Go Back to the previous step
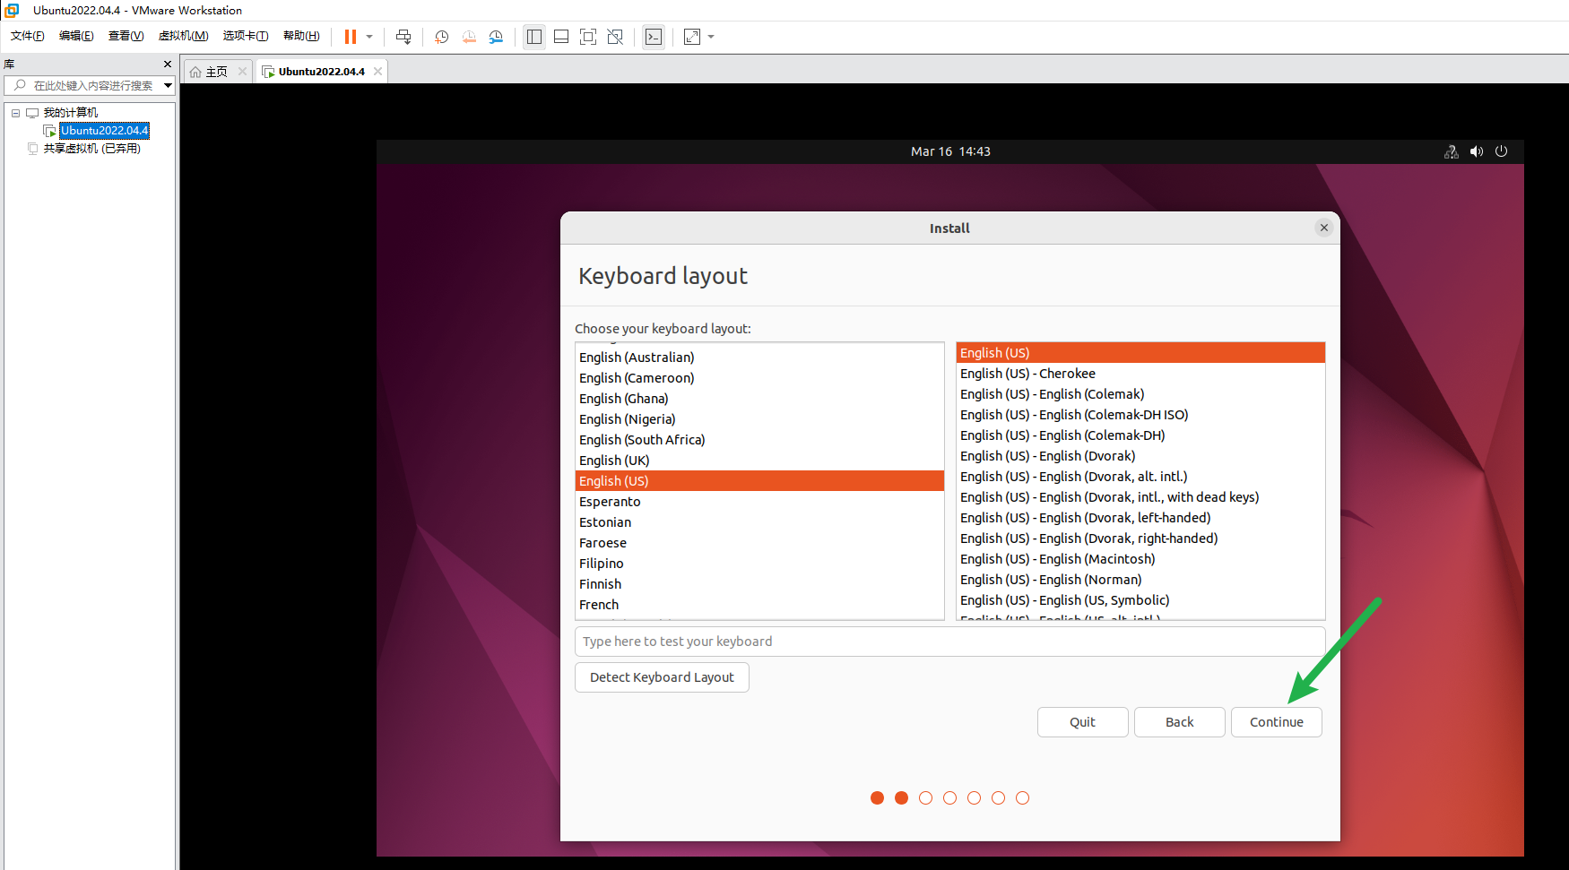The image size is (1569, 870). pos(1179,722)
